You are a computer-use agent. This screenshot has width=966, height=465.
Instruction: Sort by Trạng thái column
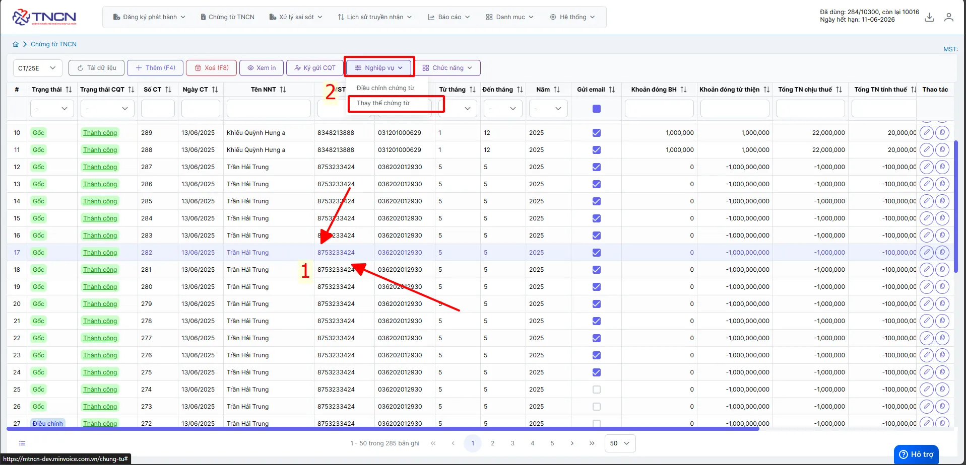69,90
